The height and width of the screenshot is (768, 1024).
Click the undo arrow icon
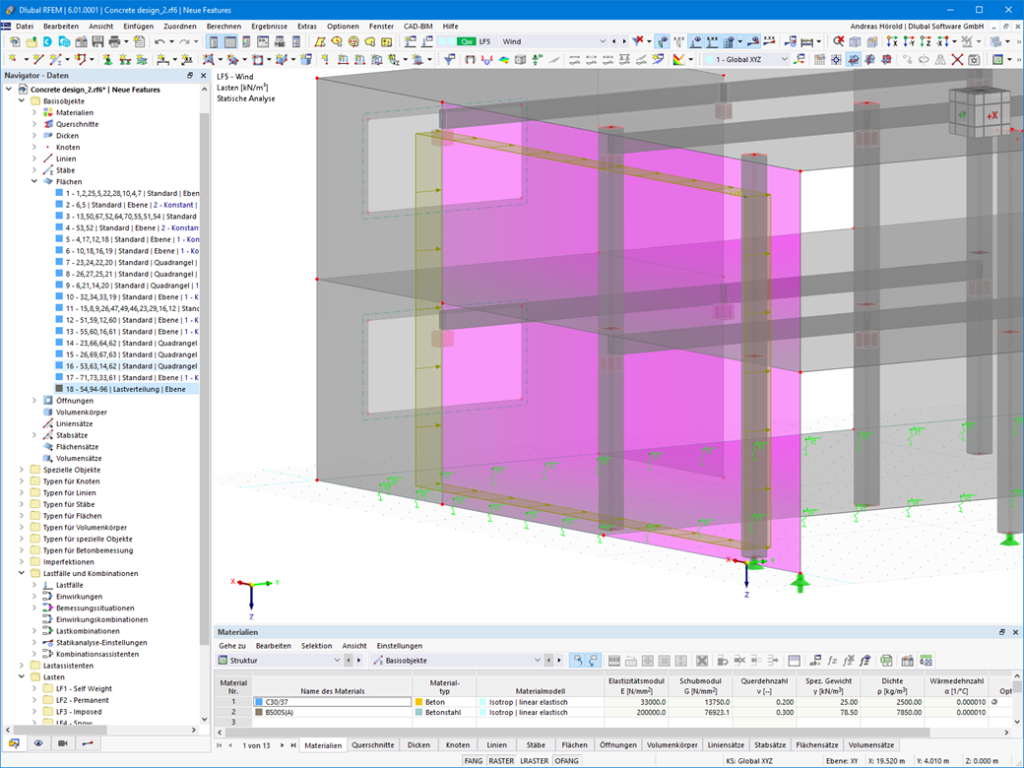click(160, 41)
